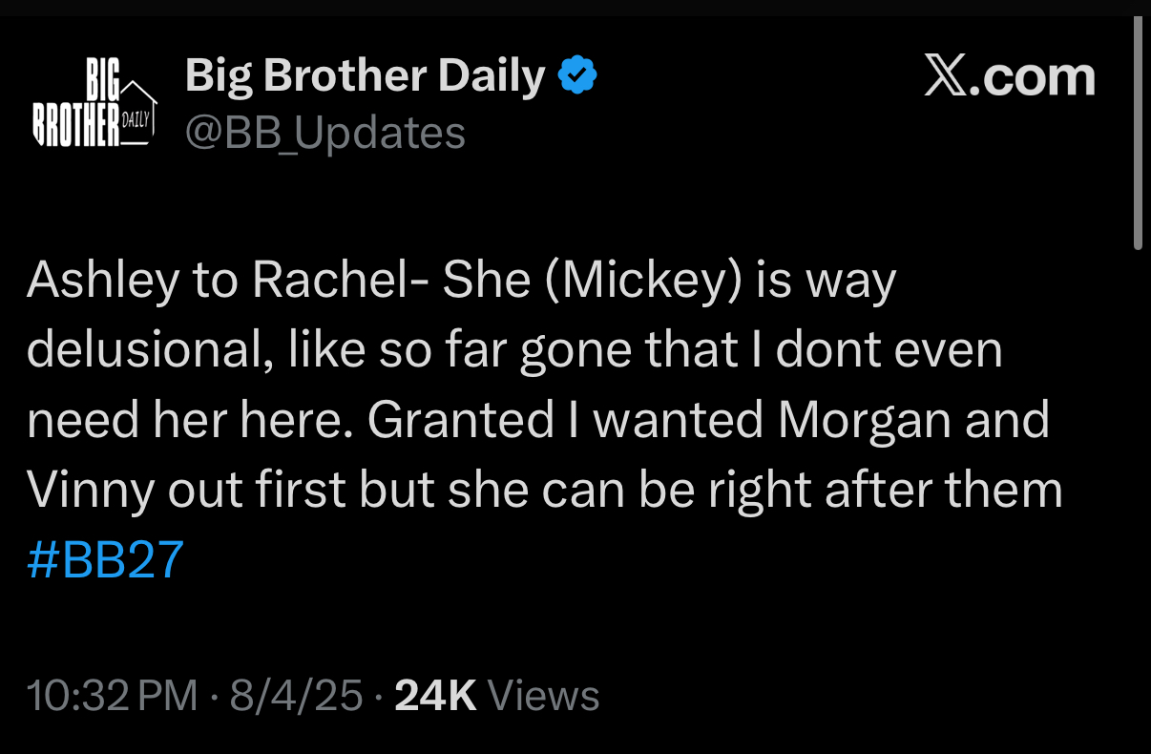This screenshot has width=1151, height=754.
Task: Click the small DAILY label inside the logo
Action: pyautogui.click(x=137, y=121)
